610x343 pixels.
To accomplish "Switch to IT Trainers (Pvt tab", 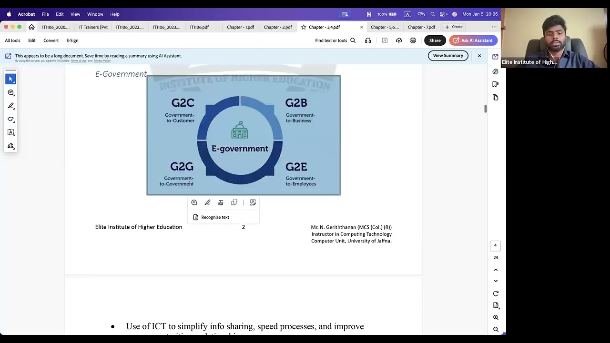I will tap(93, 27).
